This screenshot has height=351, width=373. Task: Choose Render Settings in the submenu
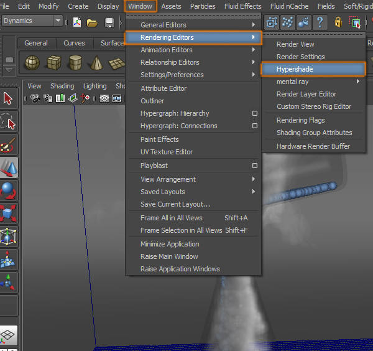coord(300,57)
